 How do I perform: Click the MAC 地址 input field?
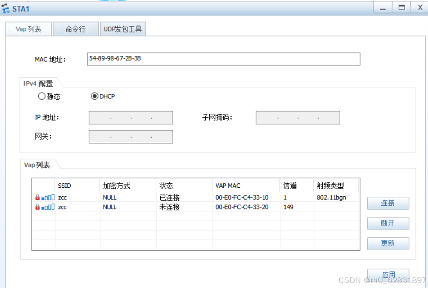pos(224,59)
